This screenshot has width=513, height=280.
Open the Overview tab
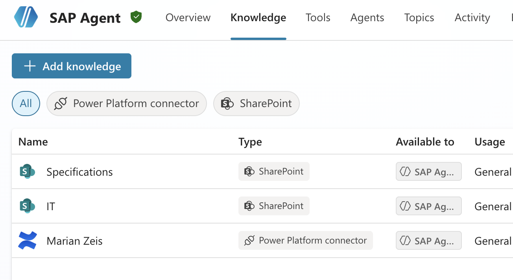[188, 18]
